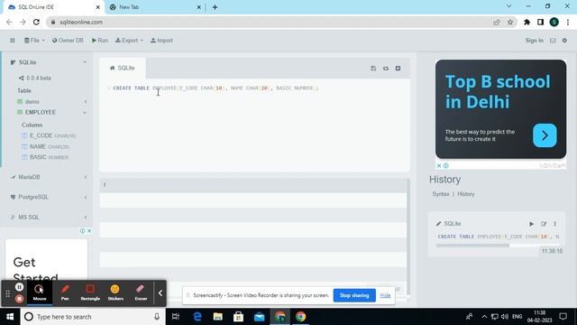Click the Owner DB button
This screenshot has height=325, width=577.
pyautogui.click(x=68, y=40)
